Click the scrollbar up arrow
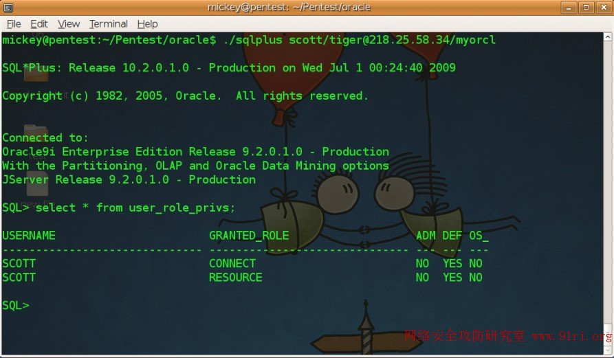The width and height of the screenshot is (614, 358). tap(607, 37)
